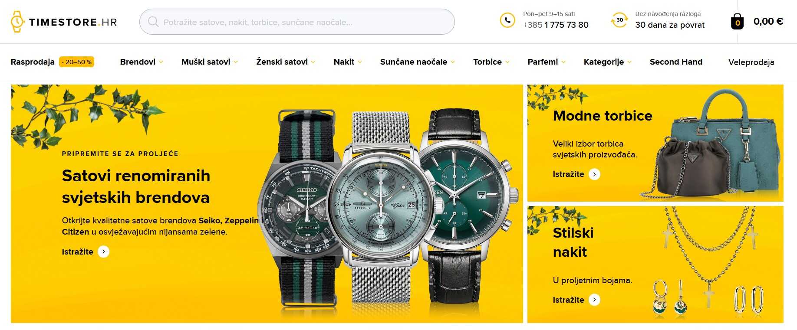Call the +385 1 775 73 80 number link
Image resolution: width=797 pixels, height=330 pixels.
(x=556, y=25)
